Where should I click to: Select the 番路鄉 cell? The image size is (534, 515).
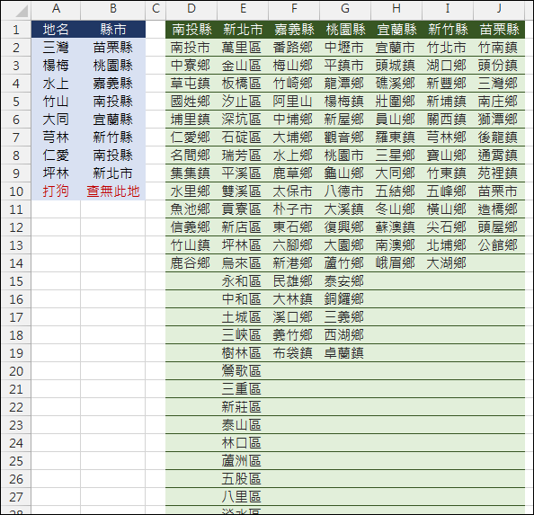294,48
